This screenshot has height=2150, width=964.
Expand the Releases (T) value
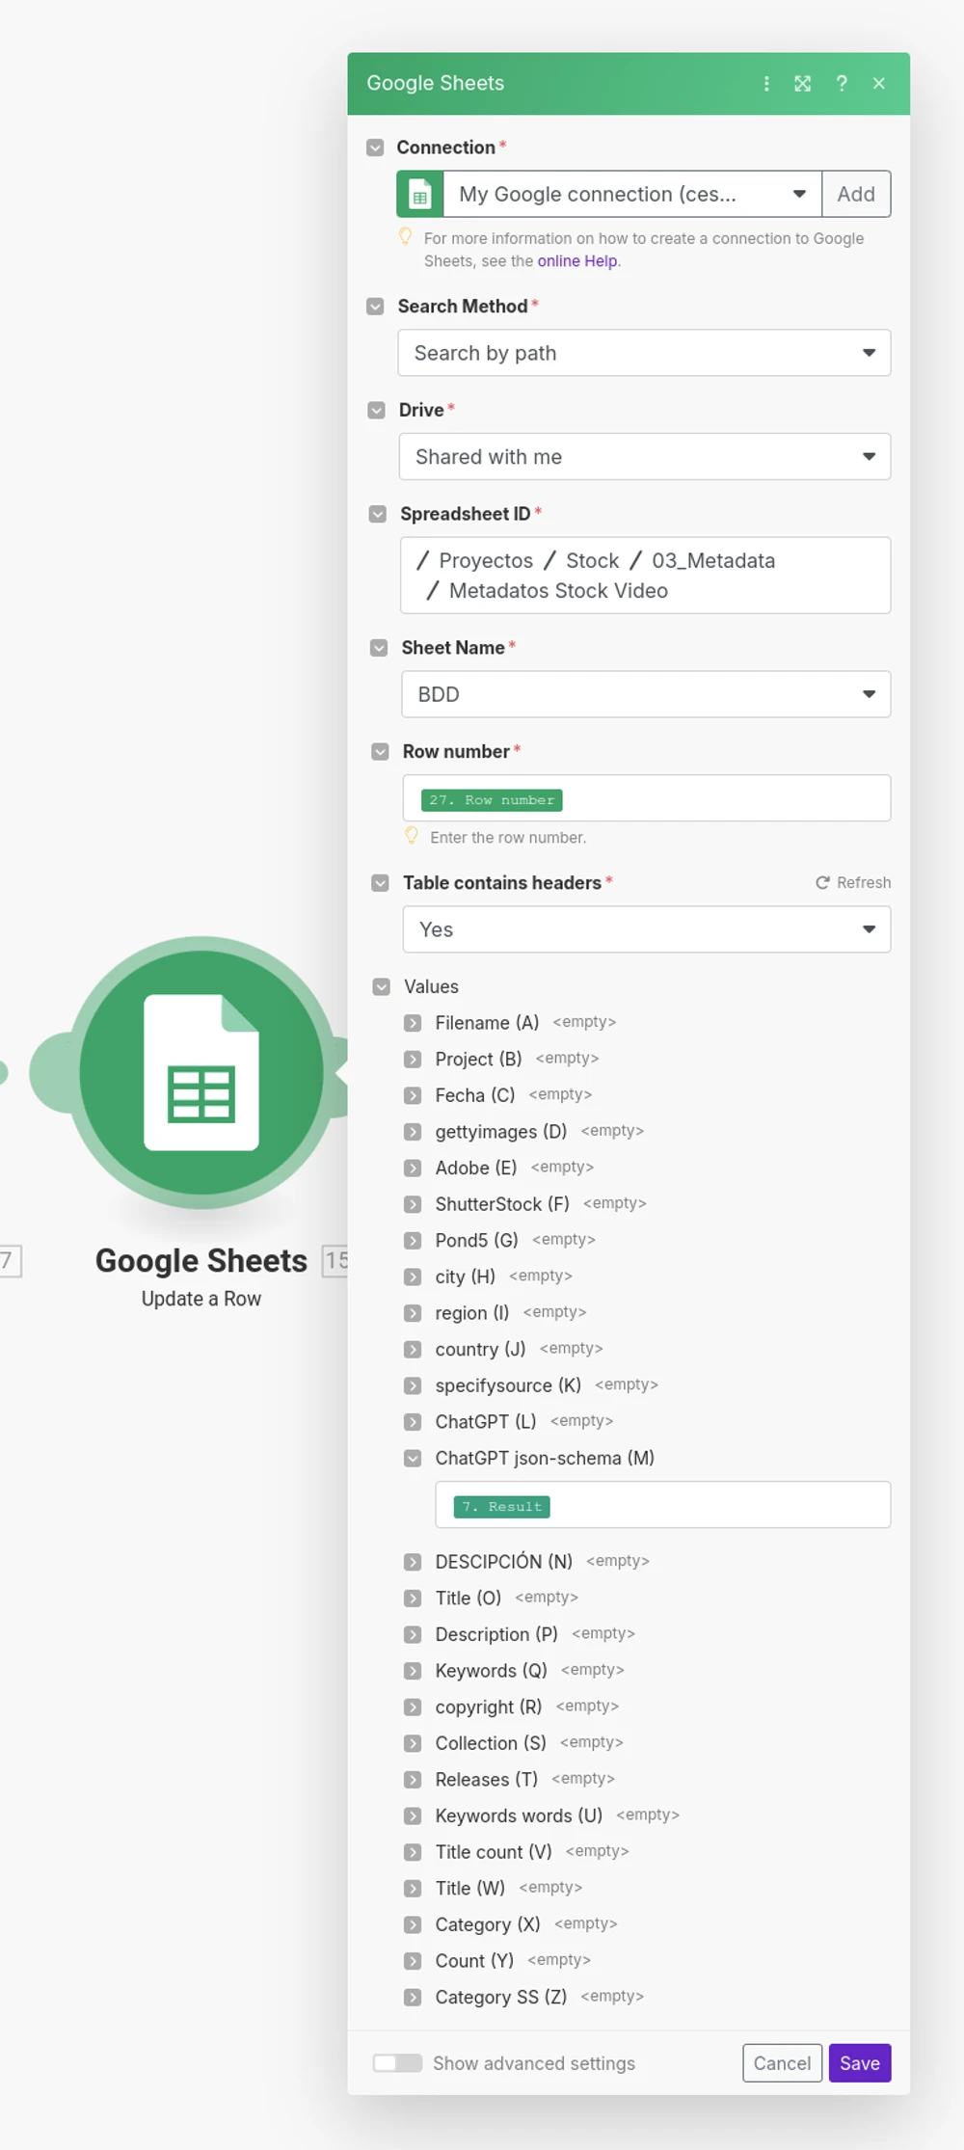click(x=413, y=1781)
